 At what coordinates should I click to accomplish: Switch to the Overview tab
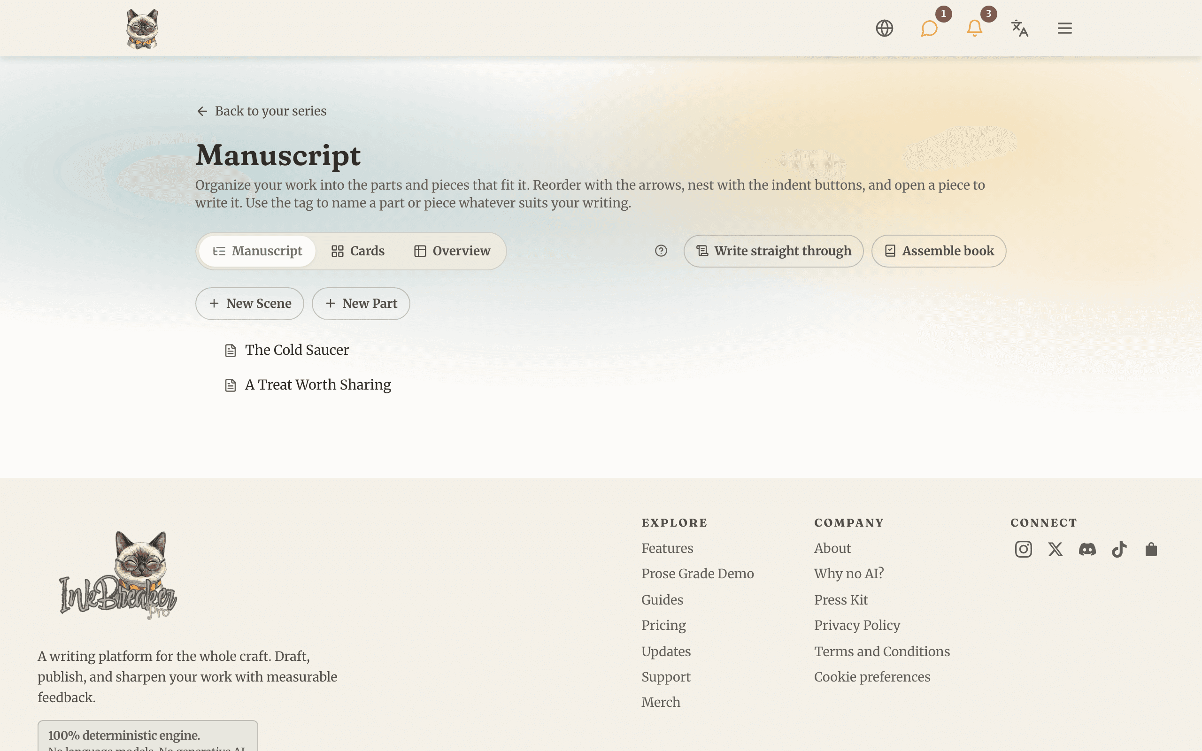pyautogui.click(x=453, y=251)
